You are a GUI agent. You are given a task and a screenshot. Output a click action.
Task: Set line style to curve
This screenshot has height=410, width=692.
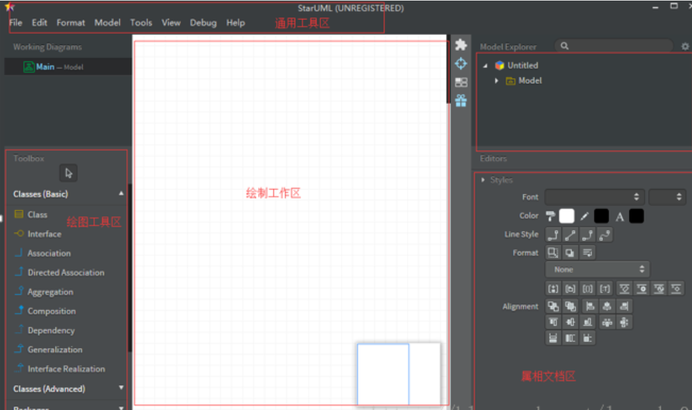605,235
